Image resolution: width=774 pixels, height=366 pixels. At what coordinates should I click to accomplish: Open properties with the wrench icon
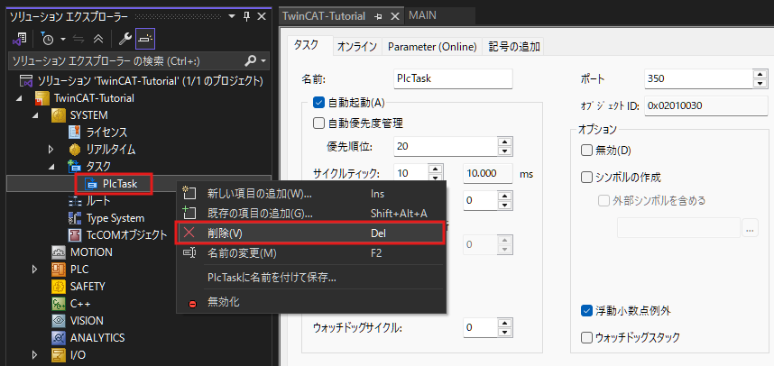(x=124, y=40)
